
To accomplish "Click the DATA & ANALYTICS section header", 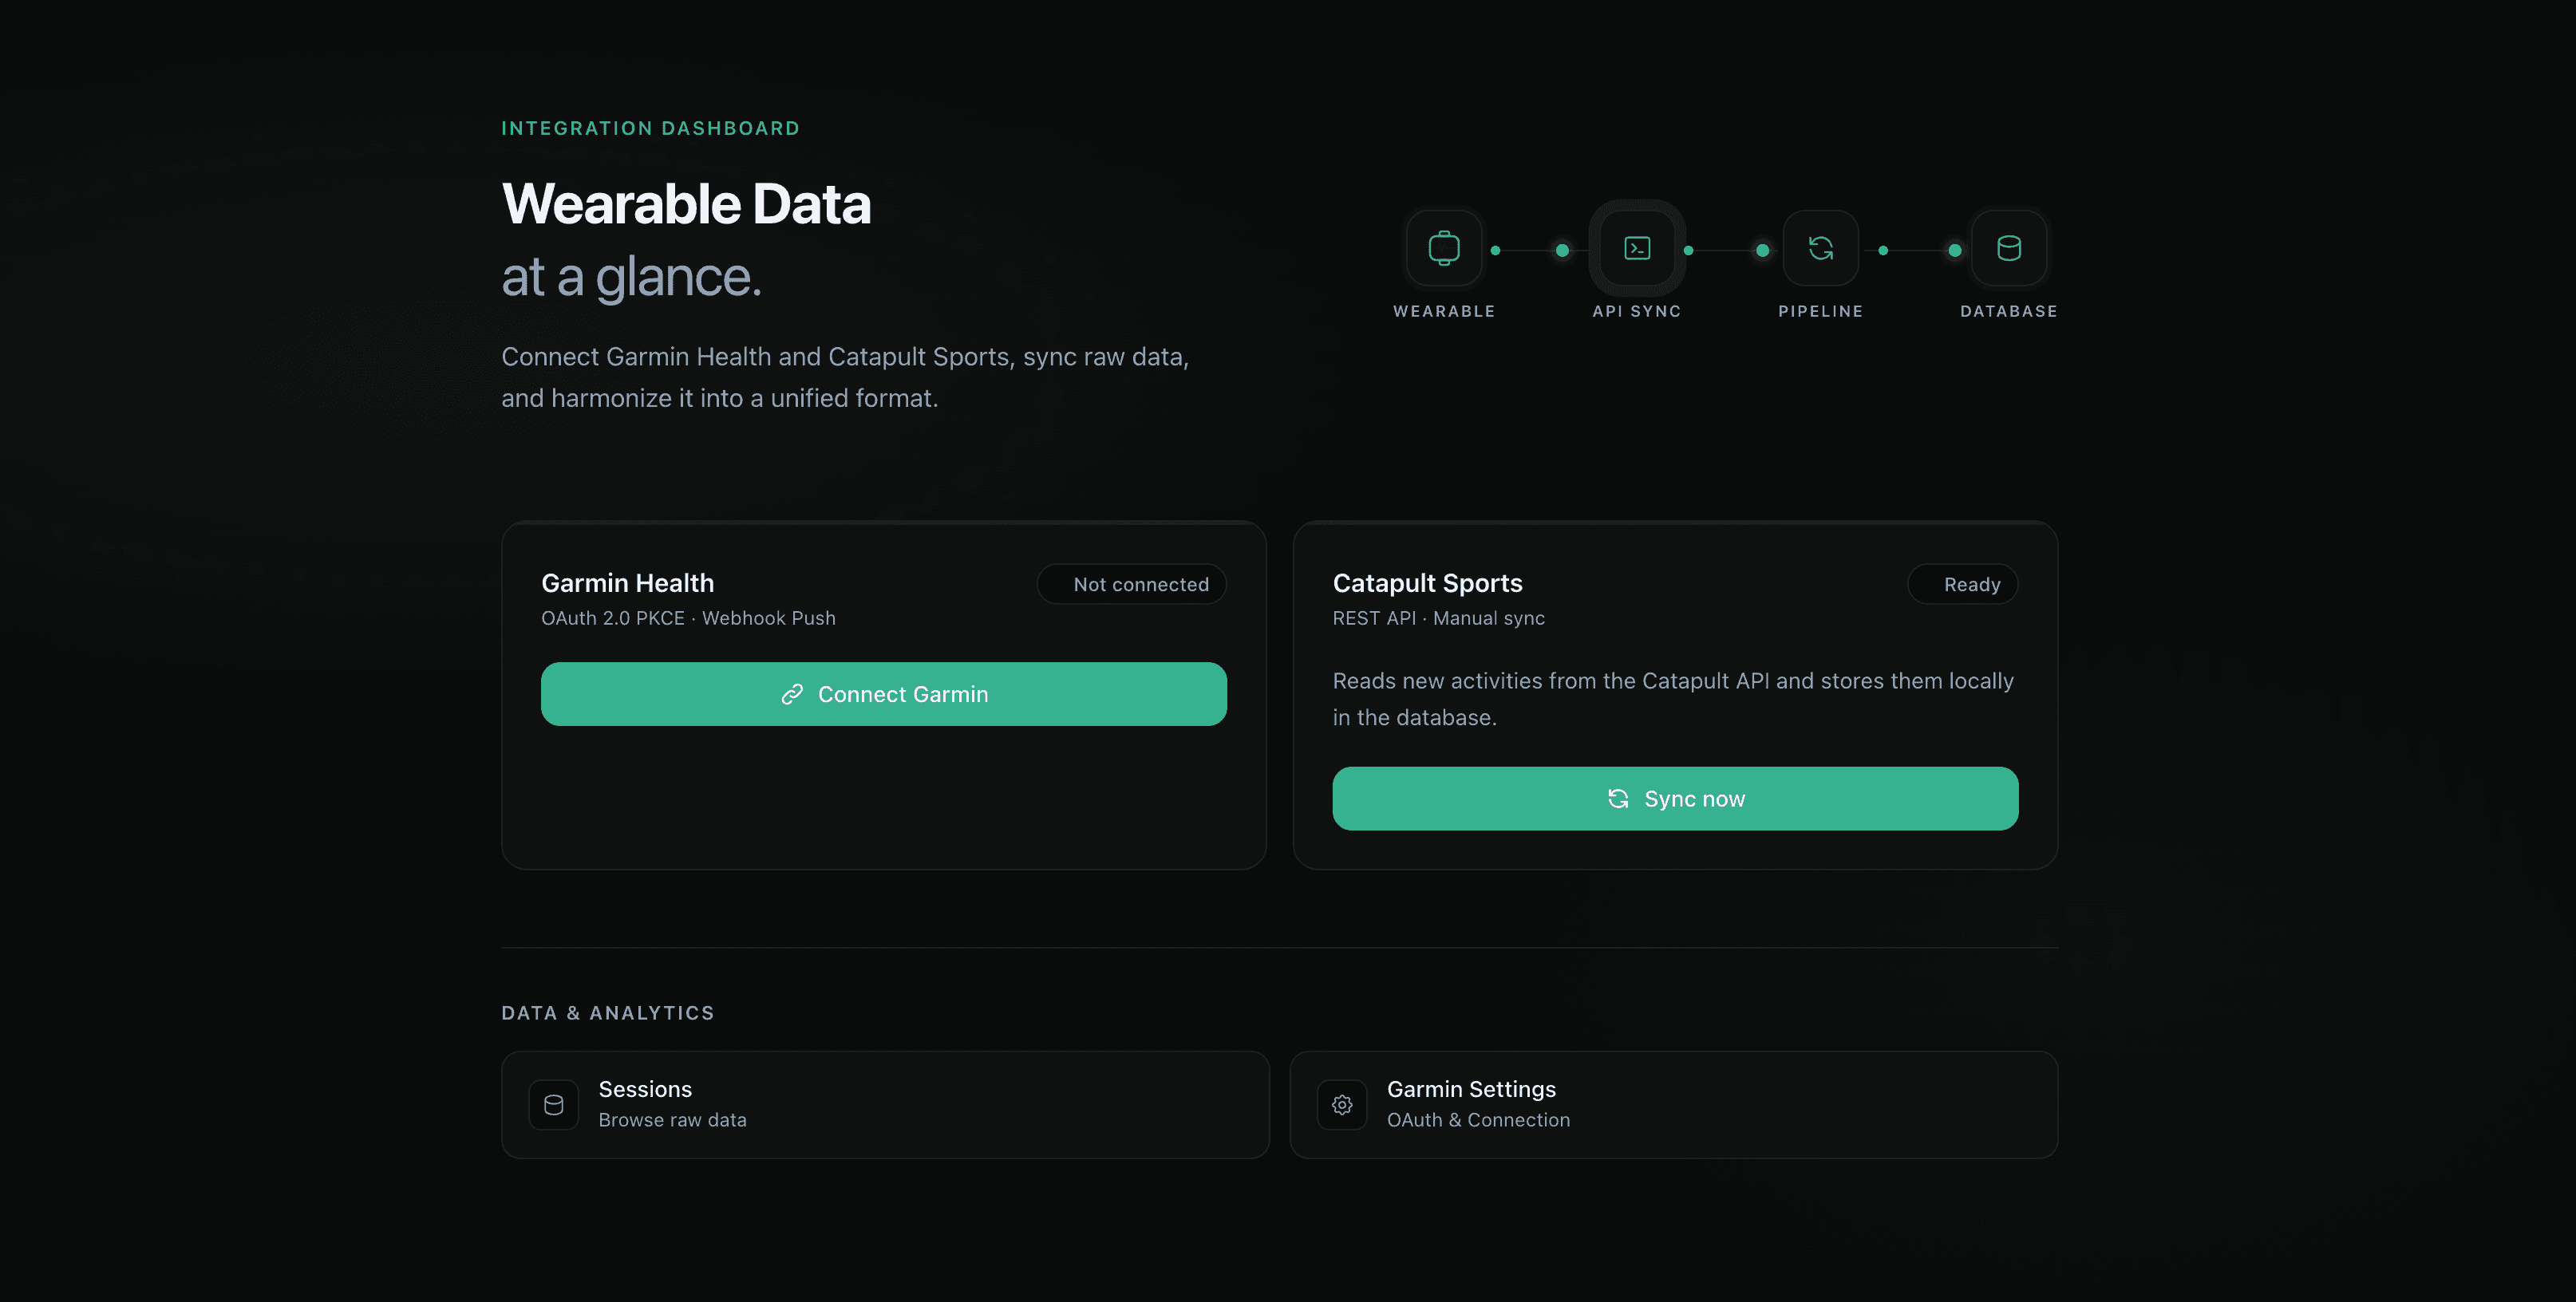I will point(607,1012).
